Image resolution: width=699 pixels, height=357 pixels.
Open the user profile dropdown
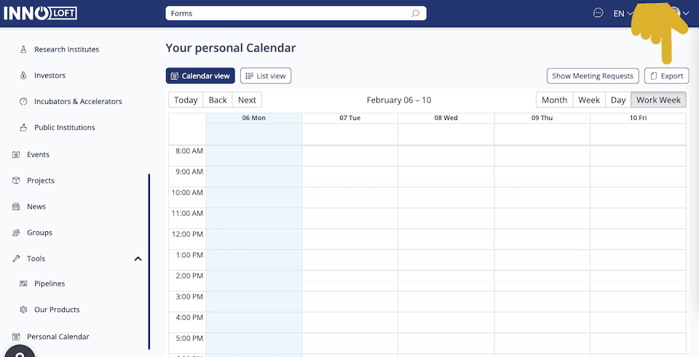[680, 13]
